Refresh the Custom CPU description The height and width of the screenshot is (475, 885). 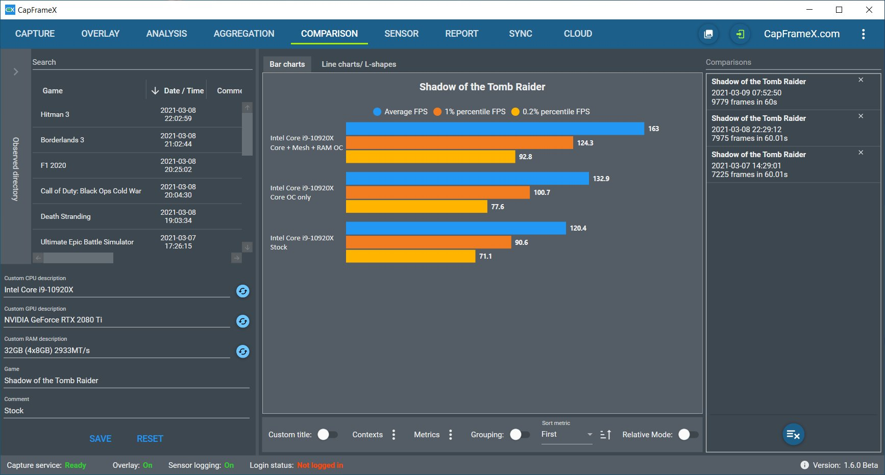(243, 291)
